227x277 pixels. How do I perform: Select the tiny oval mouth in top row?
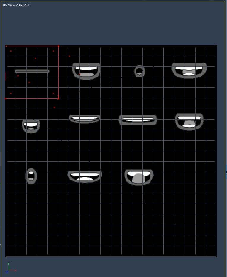point(139,71)
